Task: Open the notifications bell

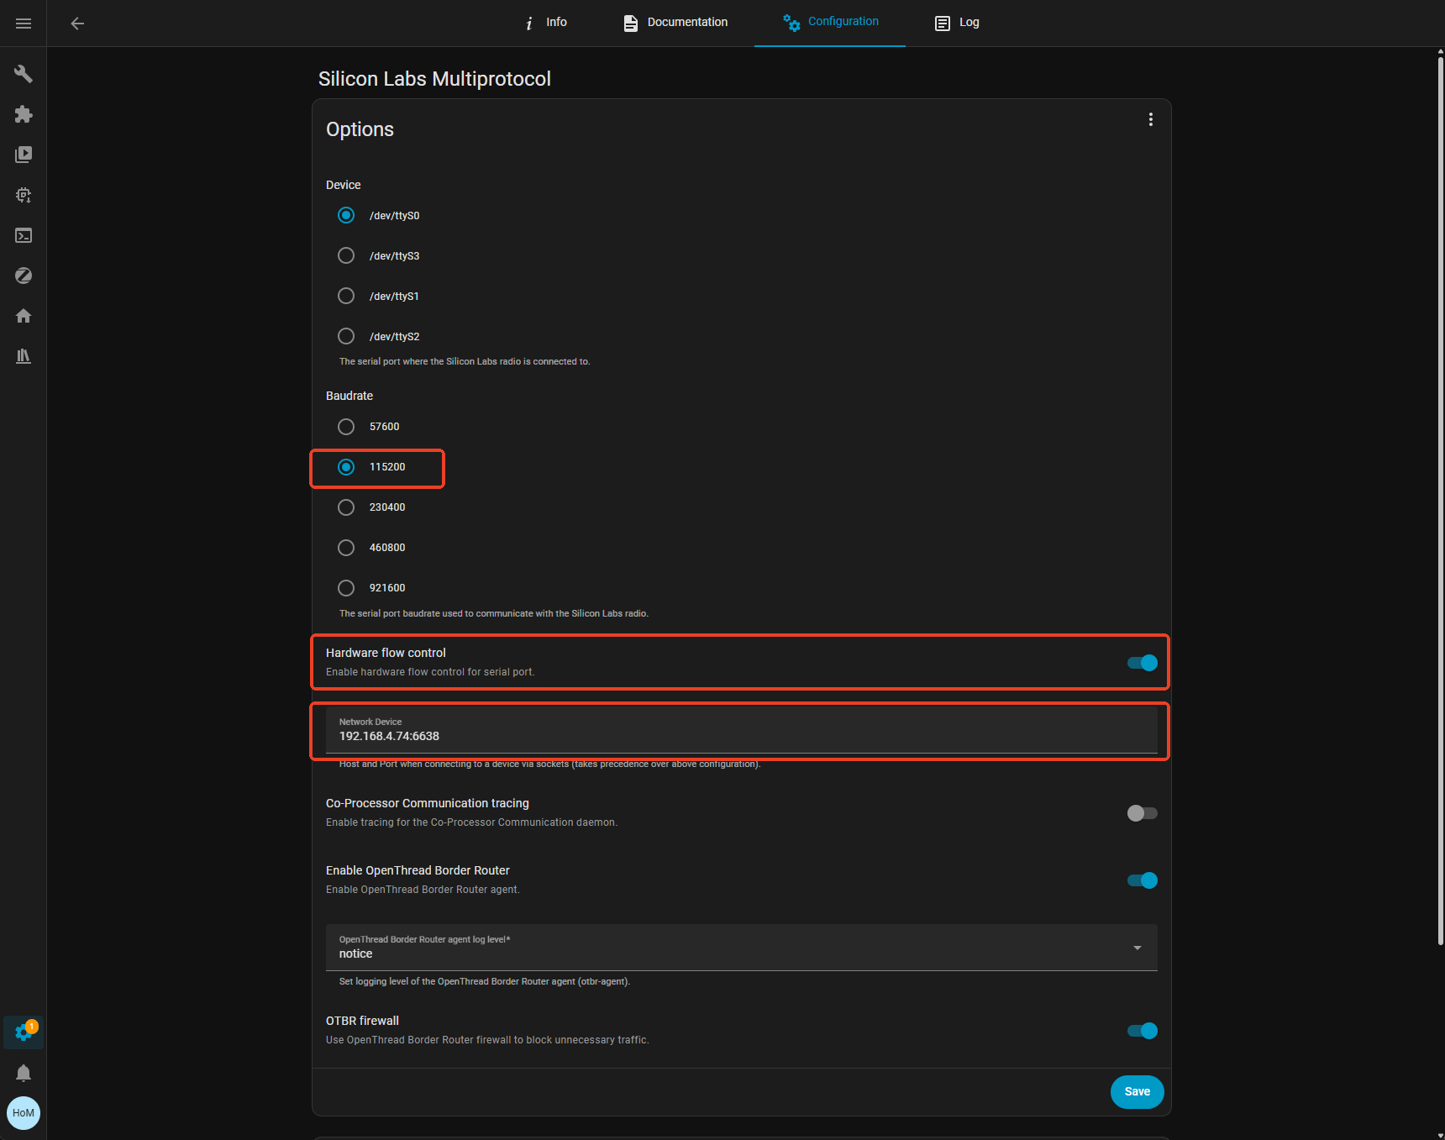Action: (x=24, y=1073)
